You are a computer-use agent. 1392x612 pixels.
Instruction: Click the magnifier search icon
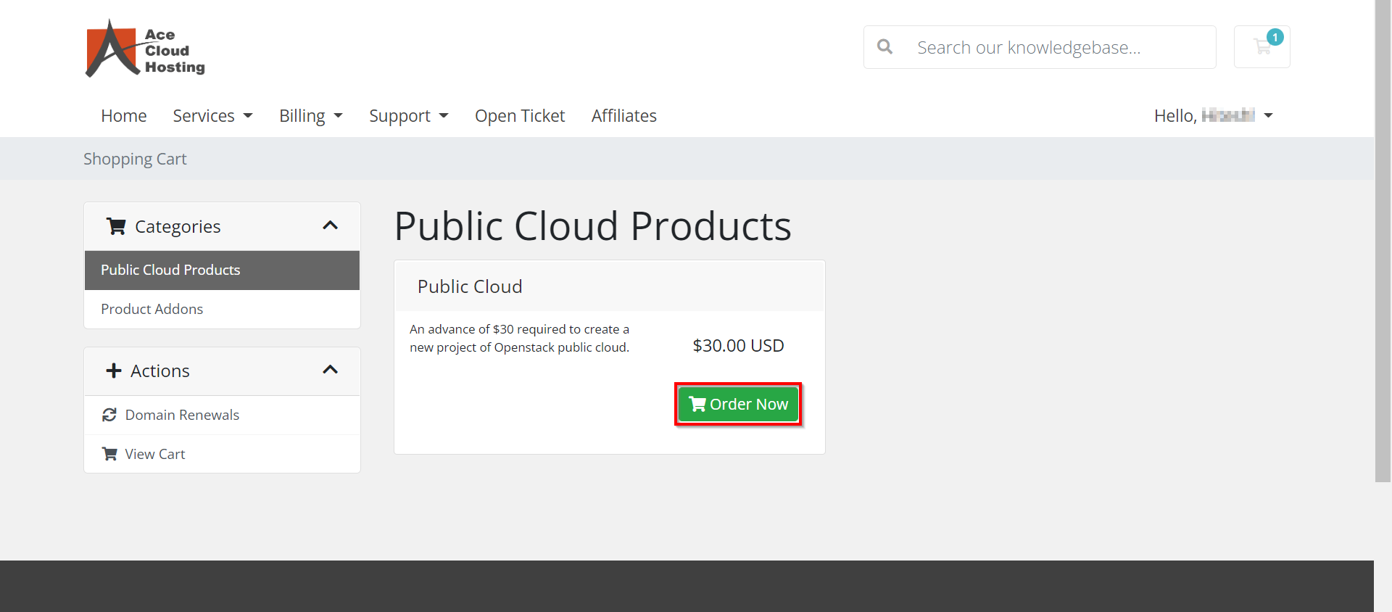(x=884, y=47)
